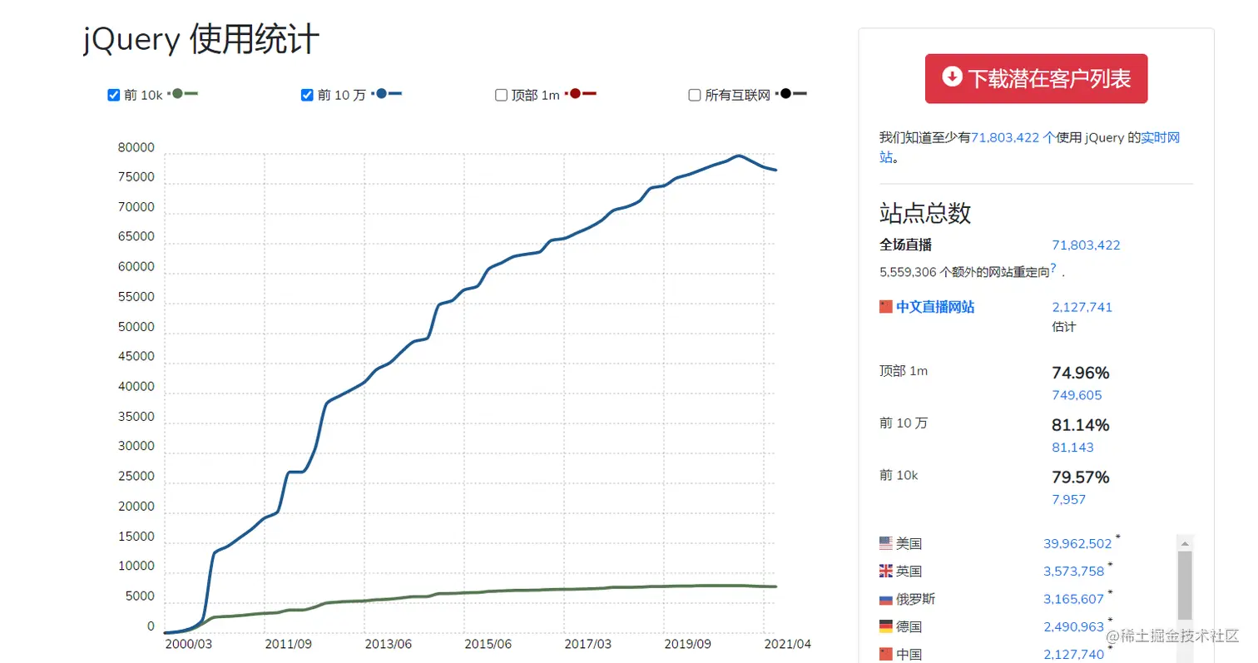Open the 749,605 top 1m count link

coord(1077,395)
